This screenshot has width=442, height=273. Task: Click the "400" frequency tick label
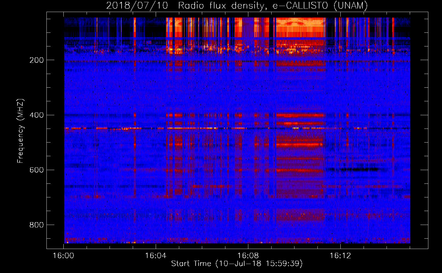[37, 115]
